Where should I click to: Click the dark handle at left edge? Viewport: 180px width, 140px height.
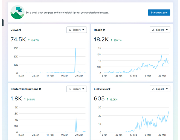[x=2, y=23]
